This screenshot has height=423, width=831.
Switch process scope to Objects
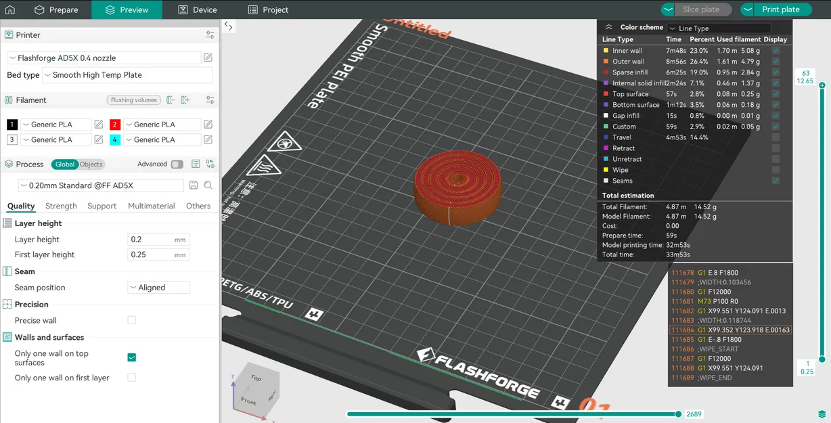click(x=91, y=164)
